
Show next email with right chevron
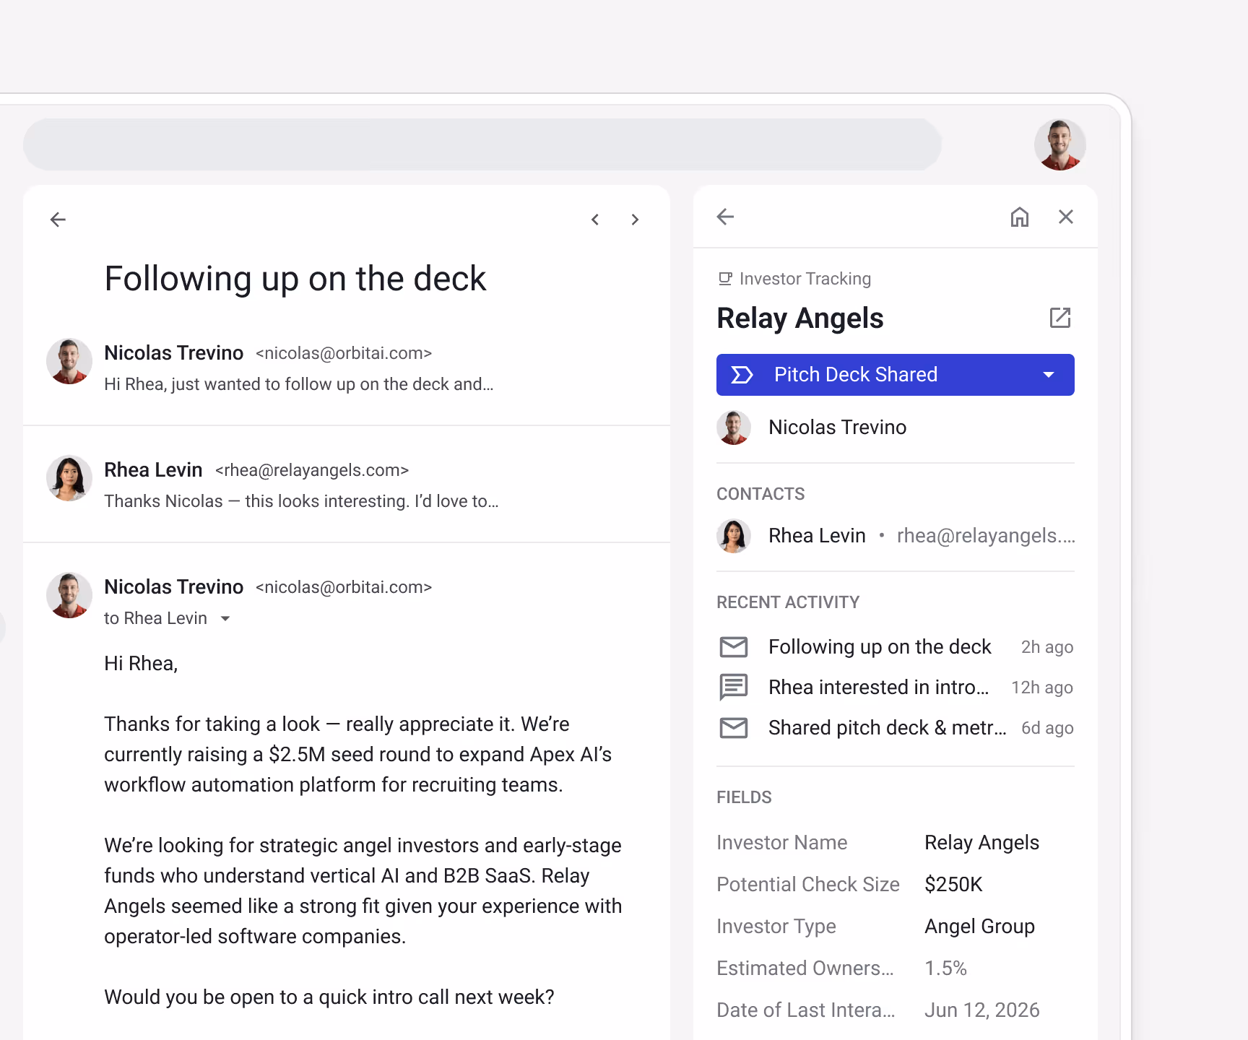click(635, 220)
